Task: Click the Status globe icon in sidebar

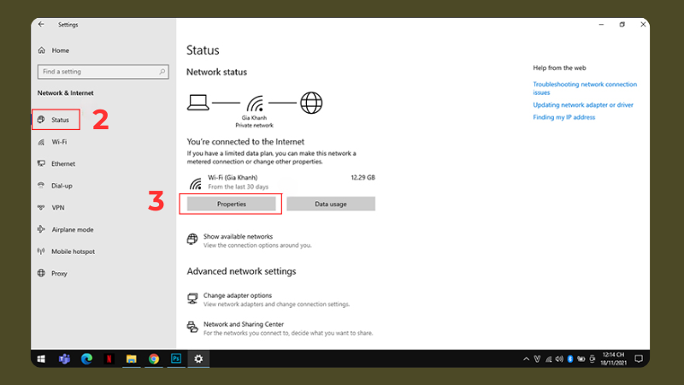Action: pos(41,120)
